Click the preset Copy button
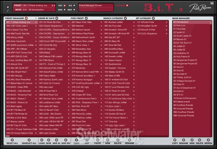Screen dimensions: 217x149 pos(76,140)
